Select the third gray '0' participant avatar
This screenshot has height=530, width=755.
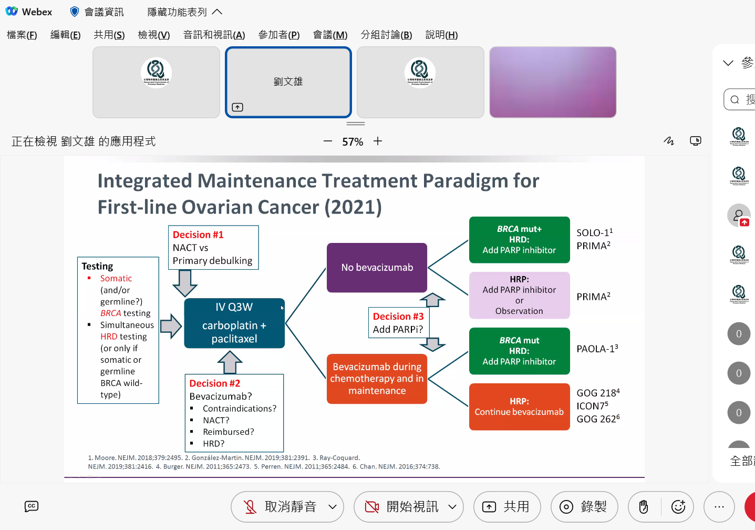(739, 413)
